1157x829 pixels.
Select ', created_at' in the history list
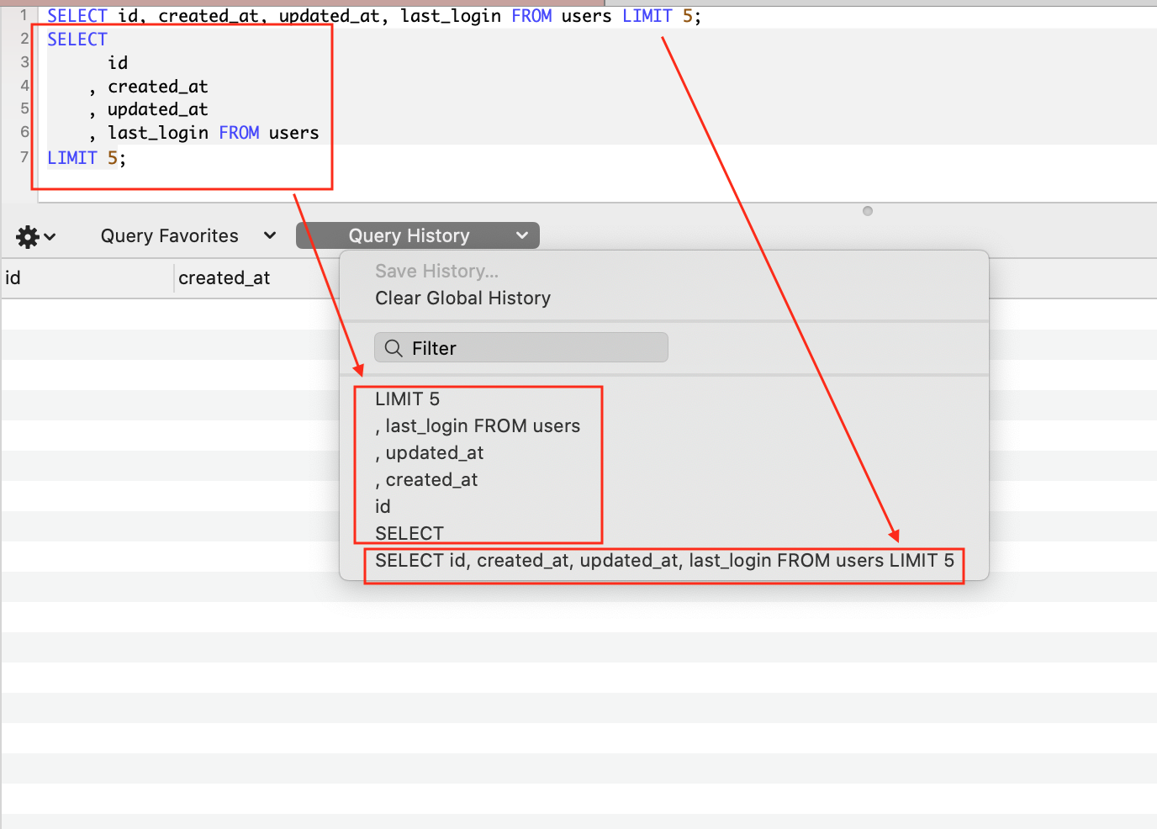(x=426, y=480)
